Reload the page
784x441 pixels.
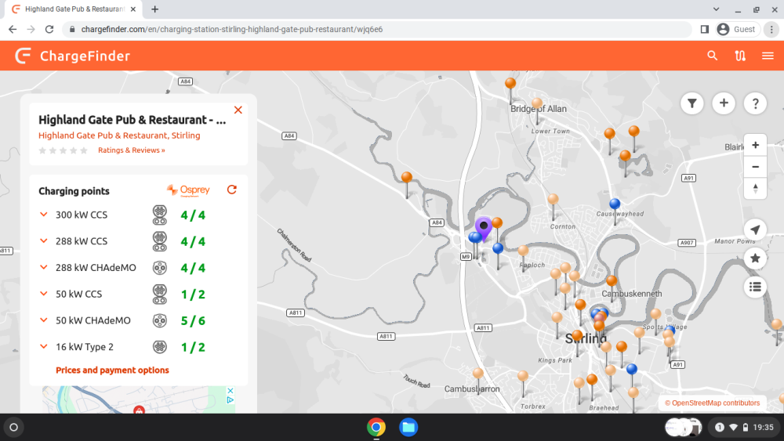coord(49,30)
